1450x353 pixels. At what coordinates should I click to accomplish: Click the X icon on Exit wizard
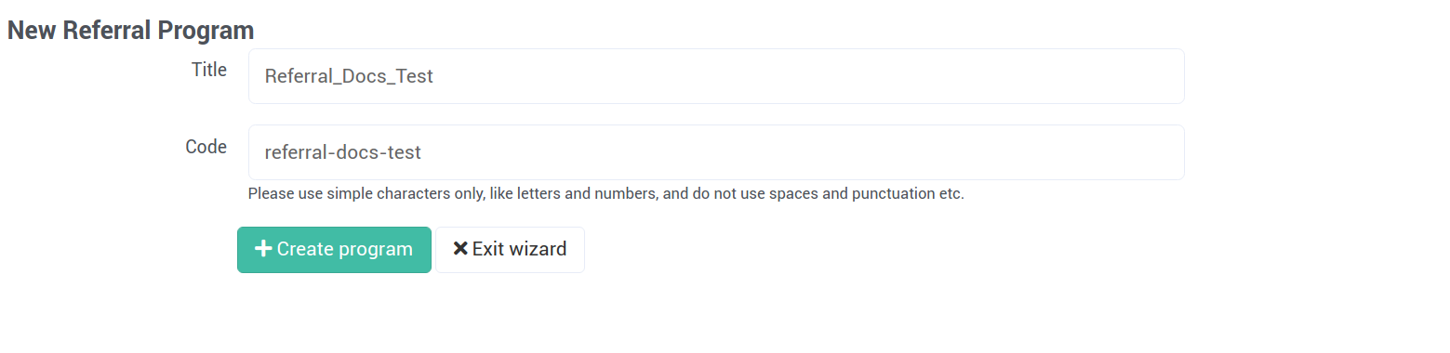(460, 249)
